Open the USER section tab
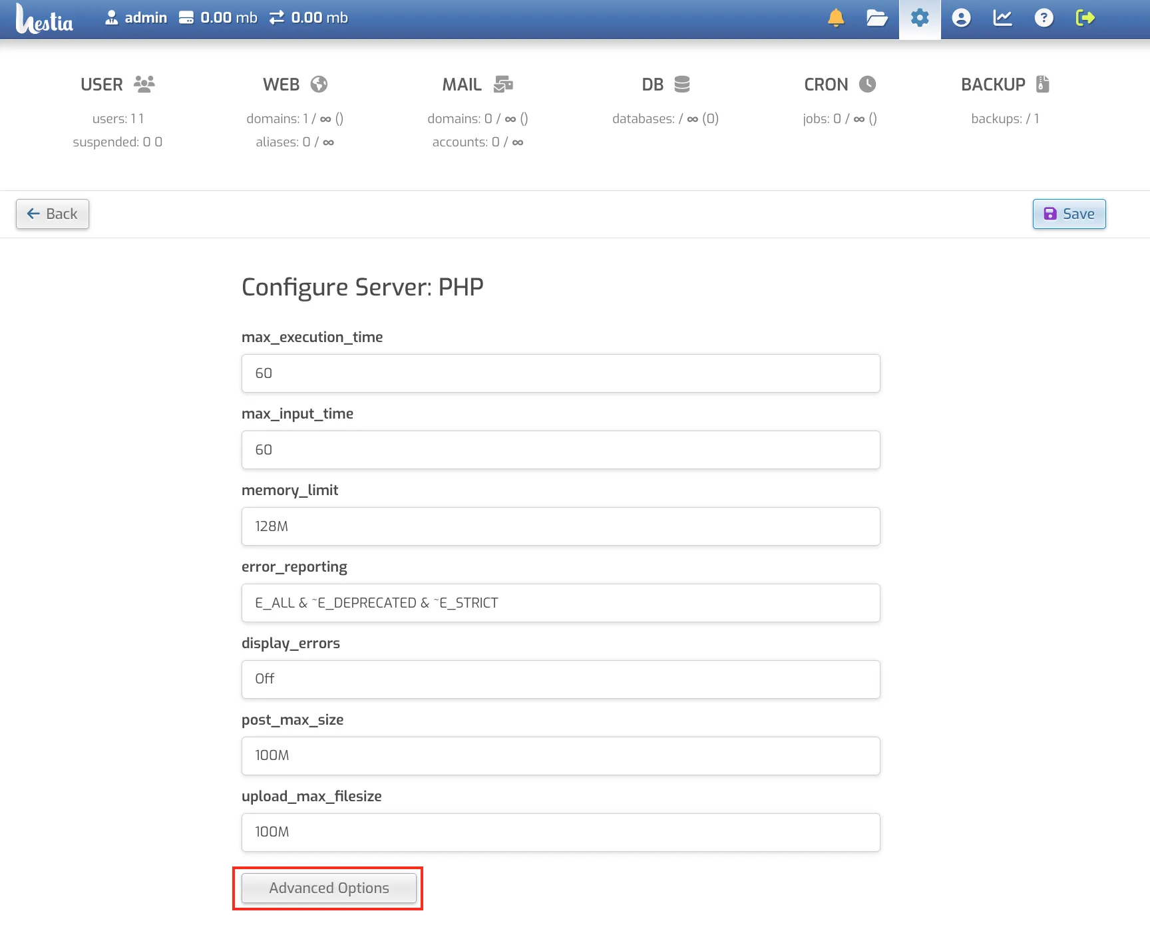This screenshot has width=1150, height=945. pos(118,85)
